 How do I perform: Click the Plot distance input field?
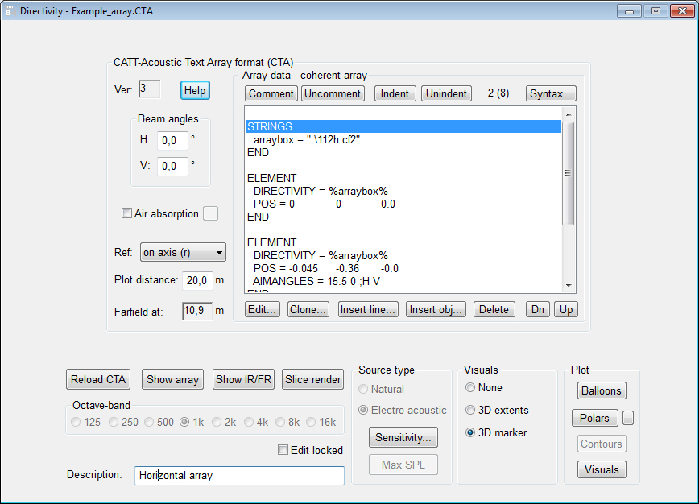pos(197,280)
